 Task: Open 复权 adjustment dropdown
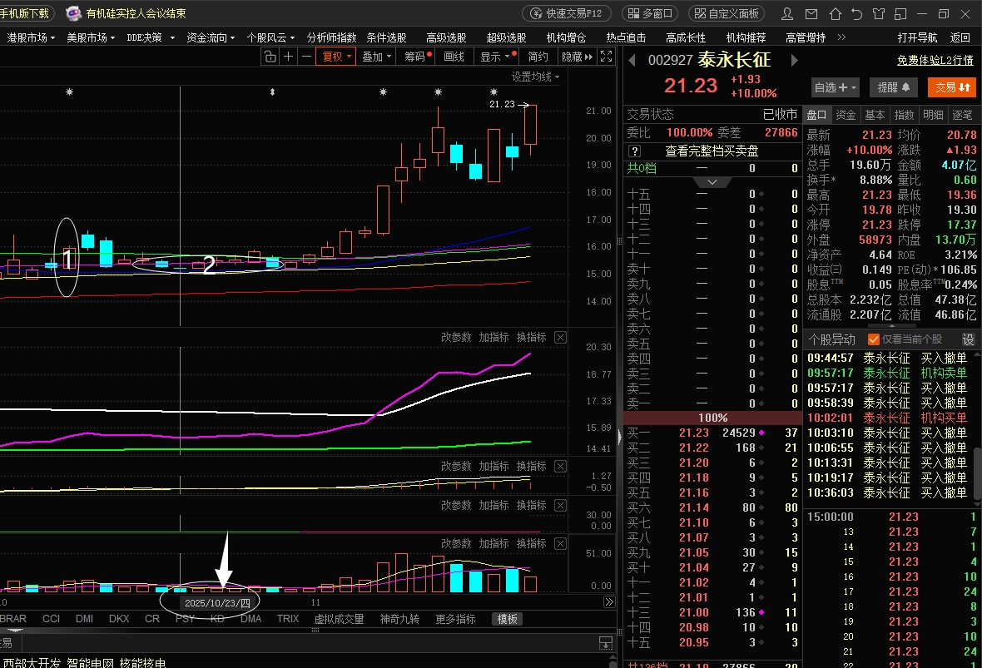coord(336,57)
